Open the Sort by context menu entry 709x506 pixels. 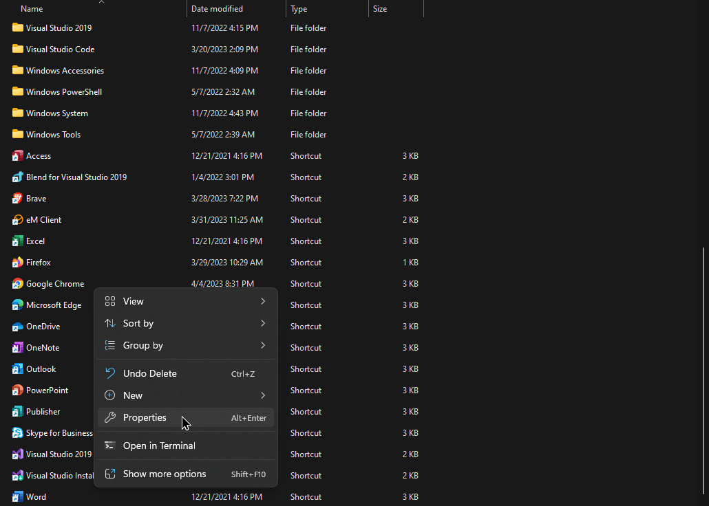pyautogui.click(x=185, y=324)
